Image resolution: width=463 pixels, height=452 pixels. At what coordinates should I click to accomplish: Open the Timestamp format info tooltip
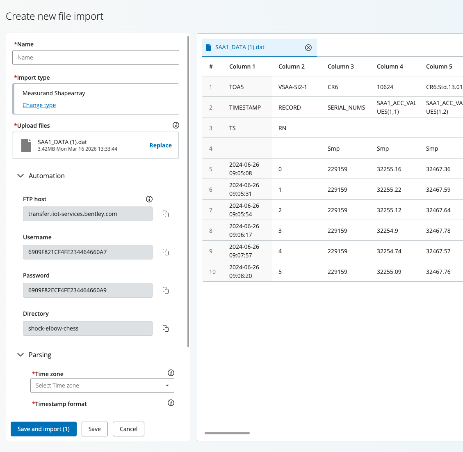point(171,403)
